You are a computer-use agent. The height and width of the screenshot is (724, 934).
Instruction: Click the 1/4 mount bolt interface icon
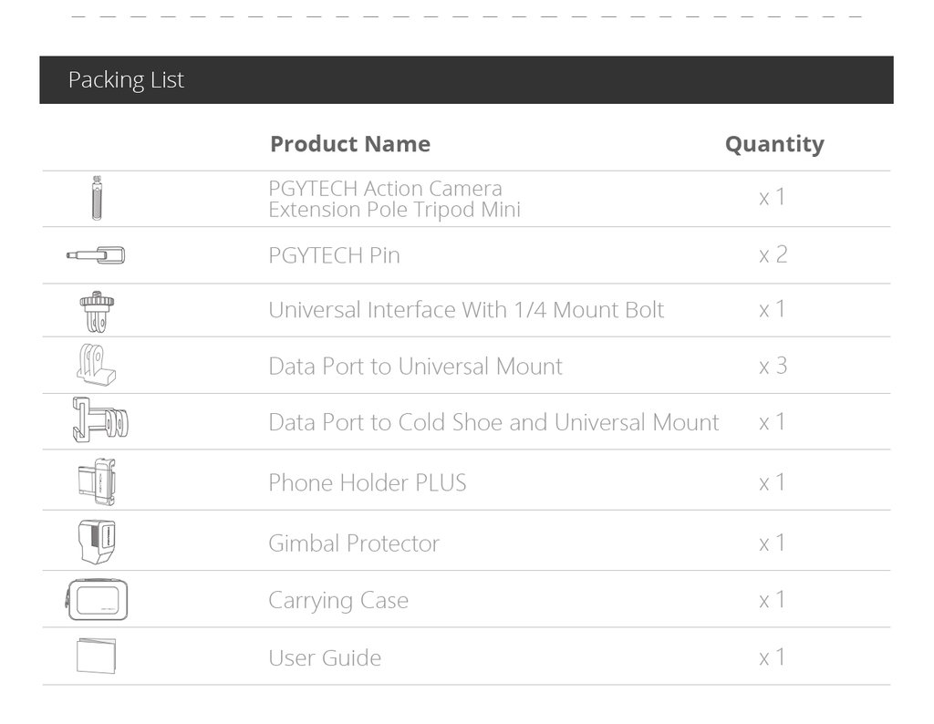(97, 311)
